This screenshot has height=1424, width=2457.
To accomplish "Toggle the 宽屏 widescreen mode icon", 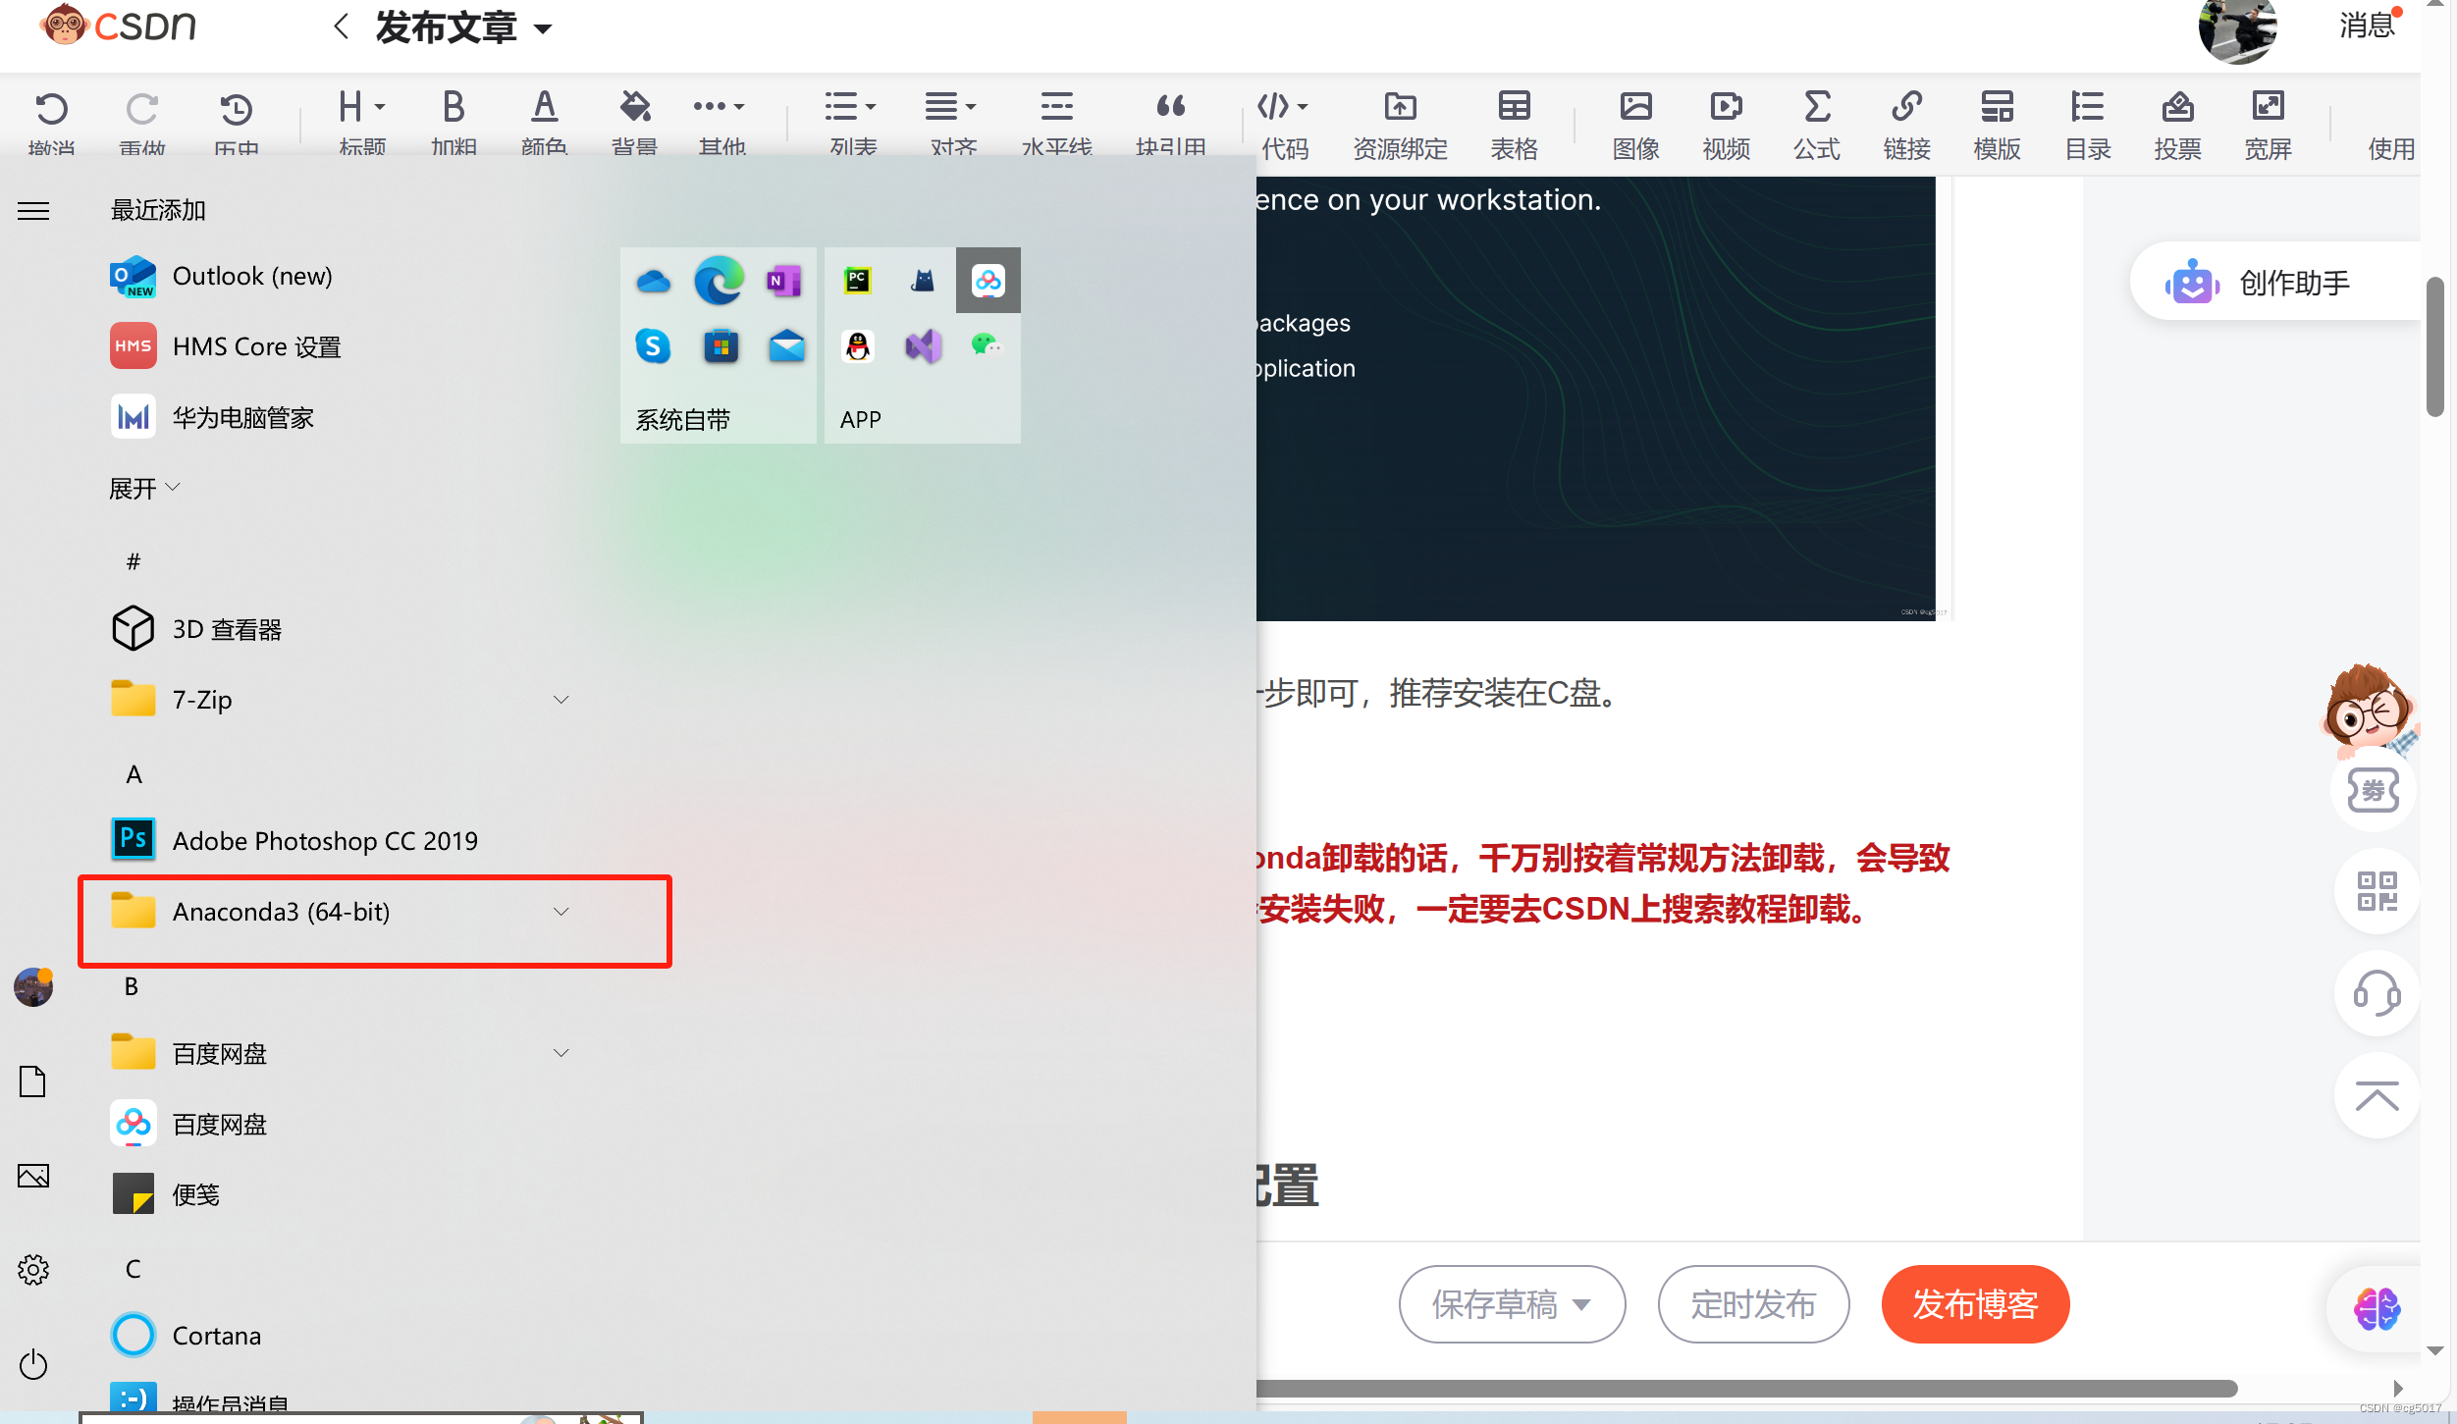I will click(x=2268, y=107).
